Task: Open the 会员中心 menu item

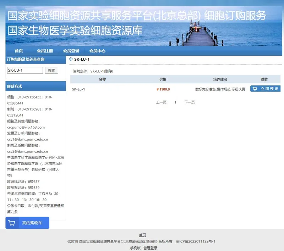Action: pos(97,51)
